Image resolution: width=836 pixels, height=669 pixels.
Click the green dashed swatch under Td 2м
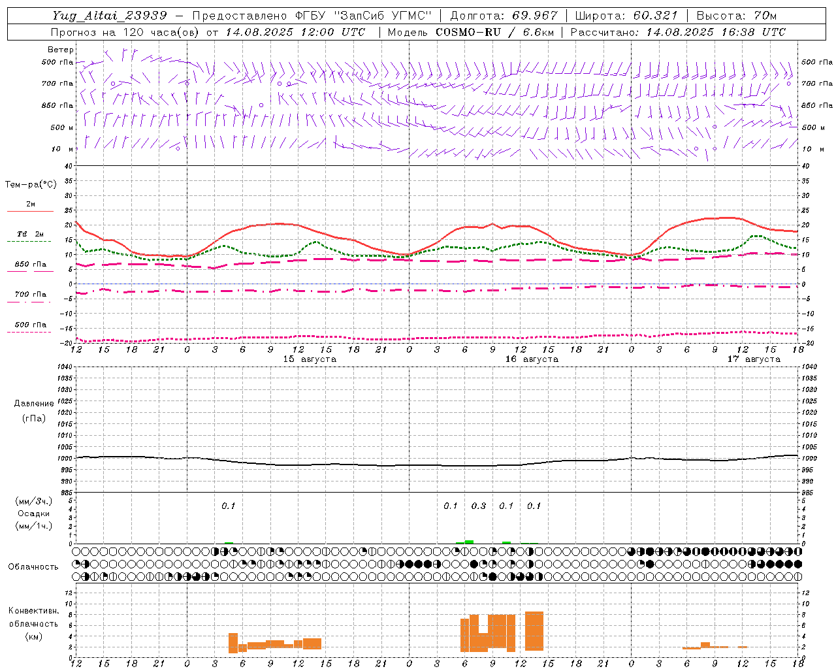coord(29,241)
